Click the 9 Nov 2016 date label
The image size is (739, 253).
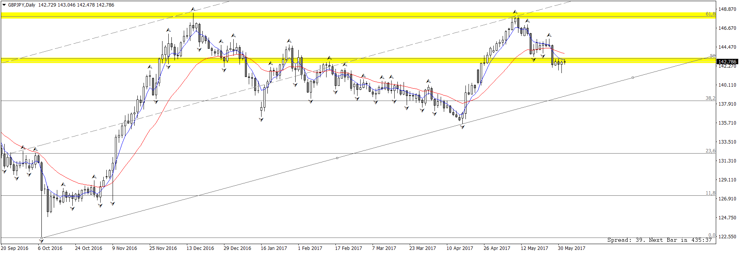(125, 248)
